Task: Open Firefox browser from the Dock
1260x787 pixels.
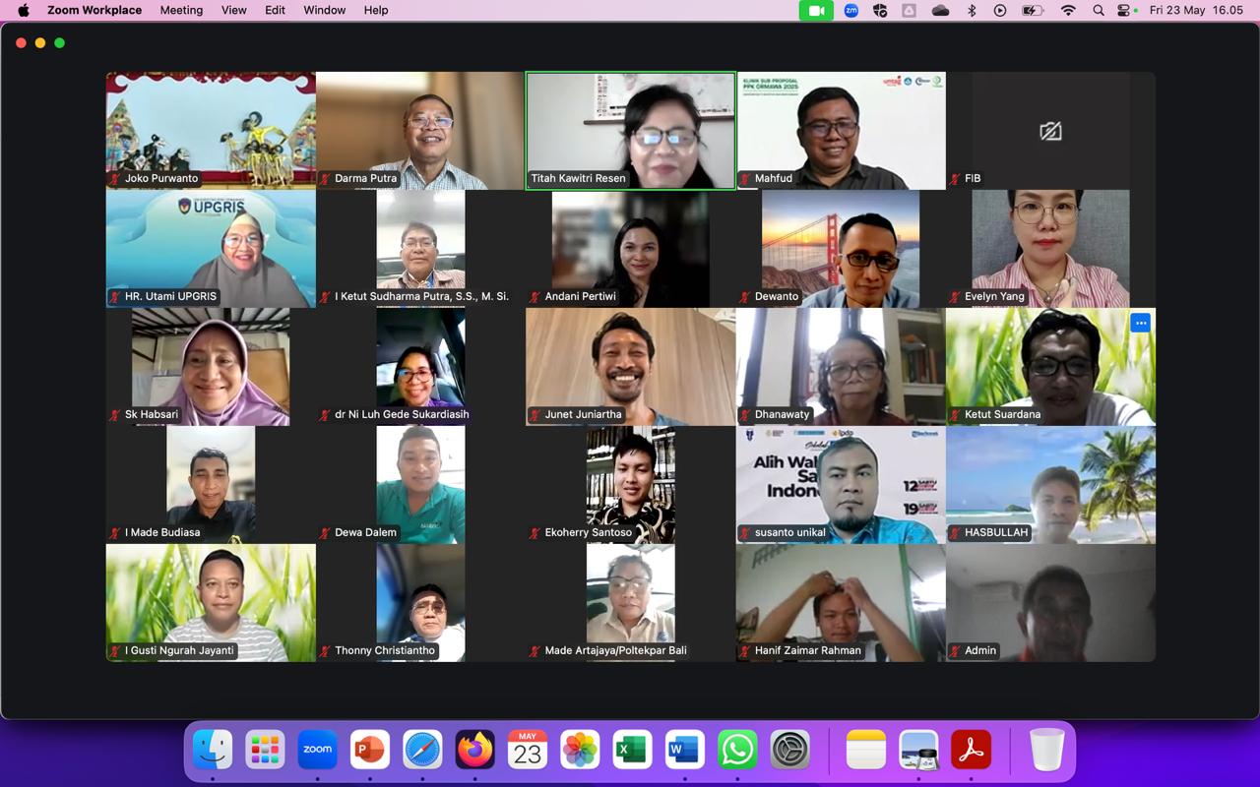Action: pyautogui.click(x=474, y=750)
